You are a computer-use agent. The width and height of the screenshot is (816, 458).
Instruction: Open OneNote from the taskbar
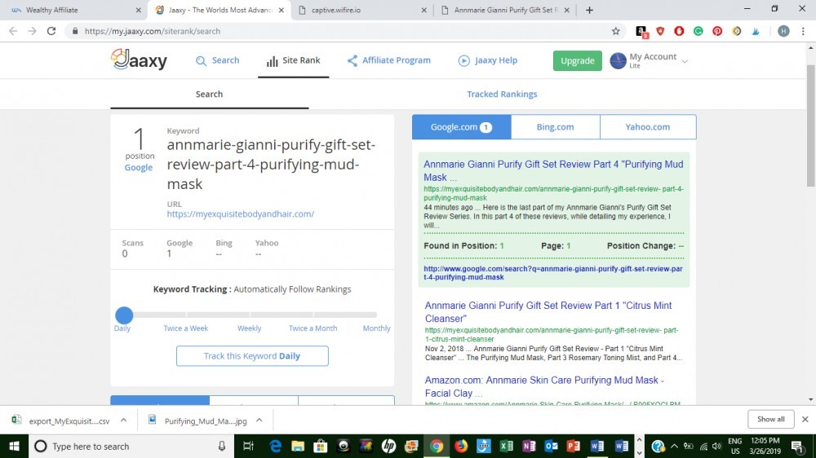529,446
